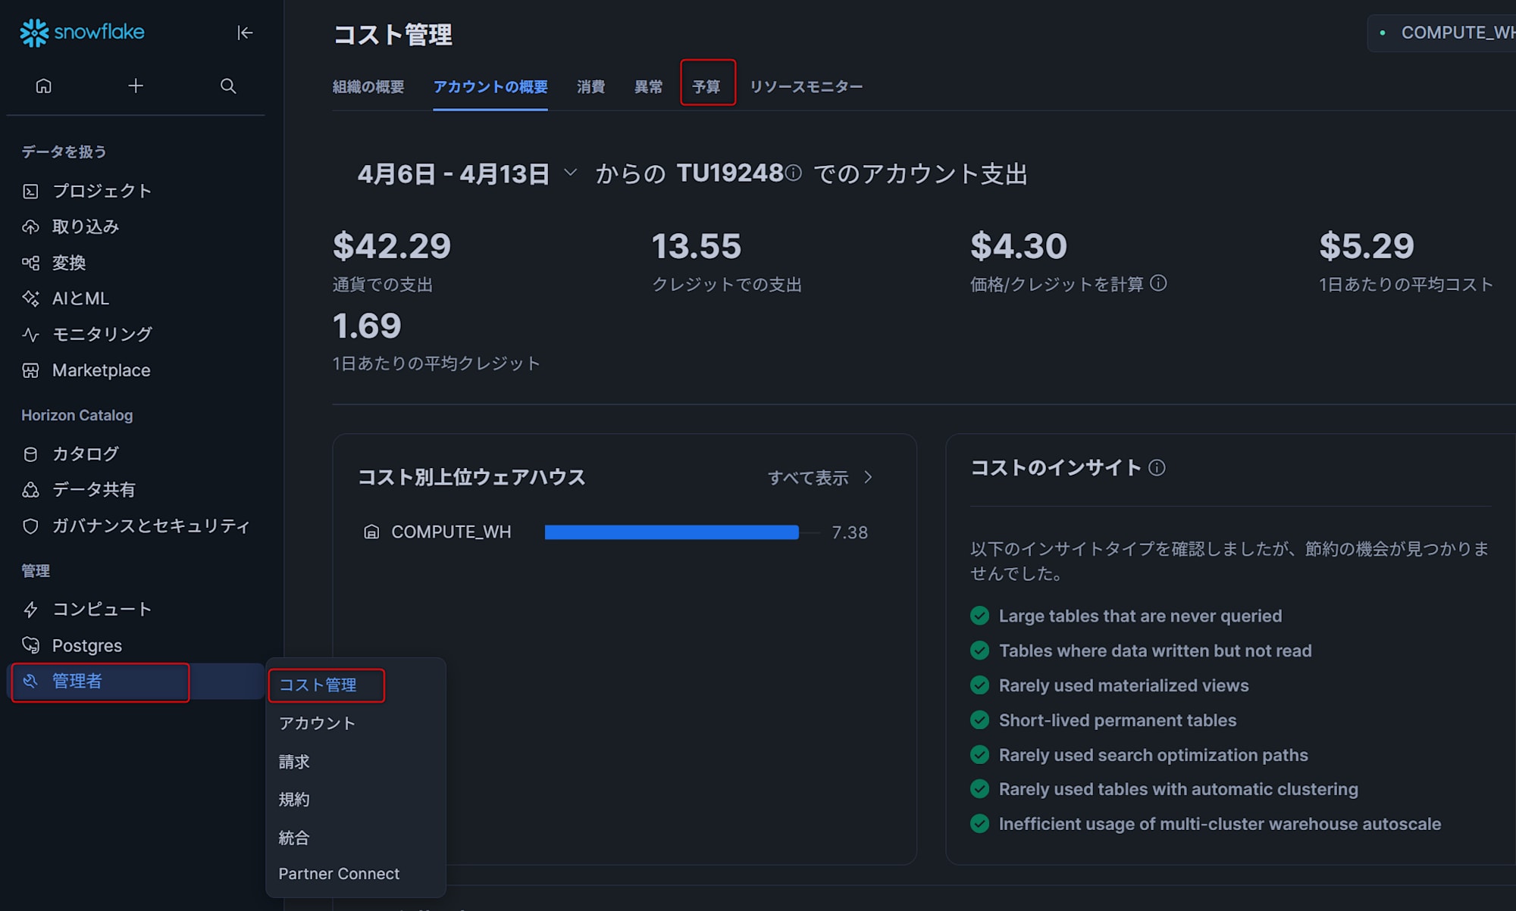Click the COMPUTE_WH blue usage bar
The height and width of the screenshot is (911, 1516).
(x=671, y=532)
